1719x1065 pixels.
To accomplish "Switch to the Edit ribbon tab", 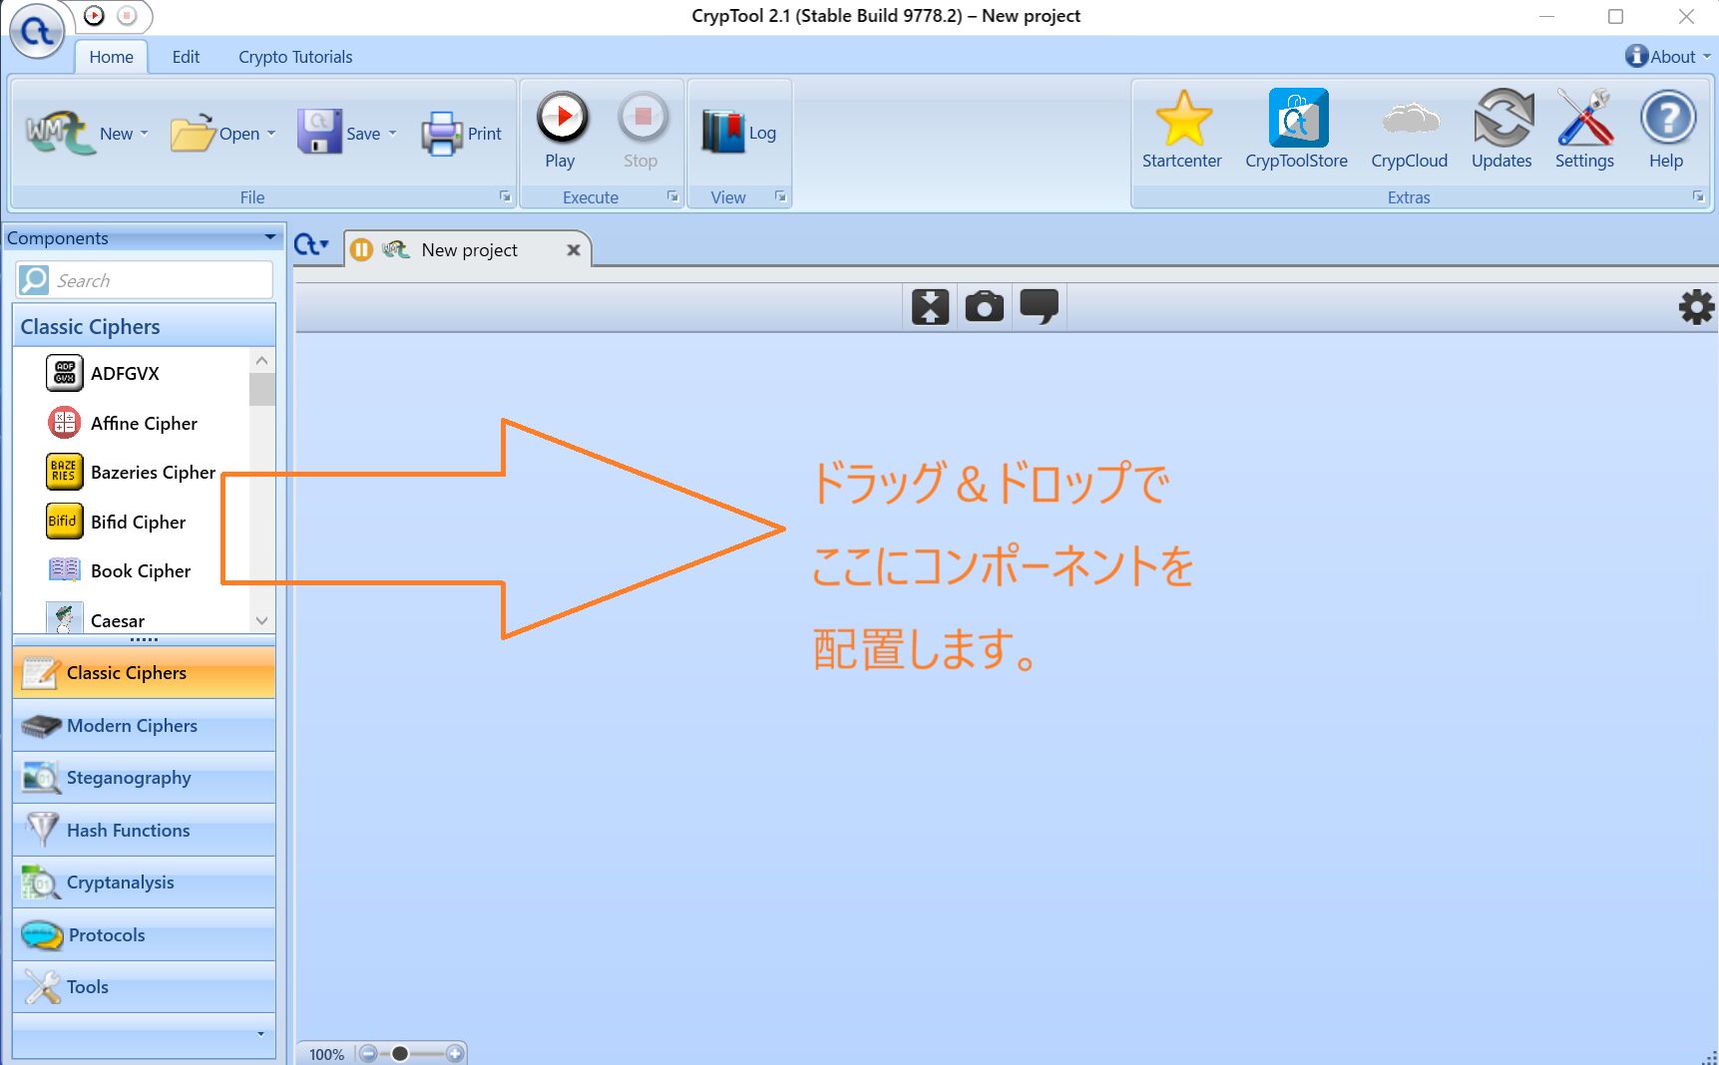I will pos(186,57).
